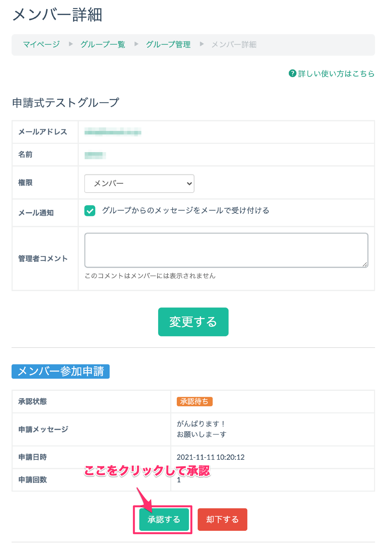Open the 権限 dropdown showing メンバー

[x=139, y=184]
